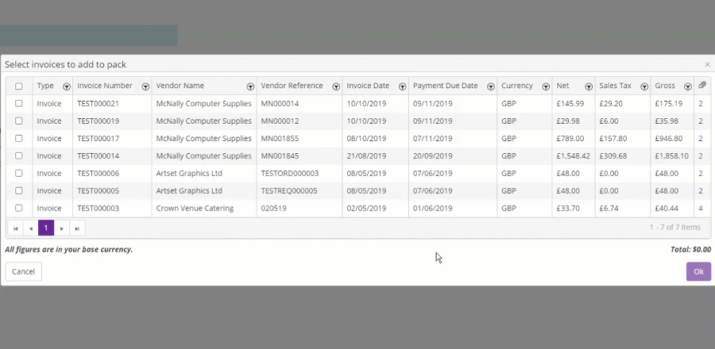Sort by the Payment Due Date header
Viewport: 715px width, 349px height.
point(446,86)
